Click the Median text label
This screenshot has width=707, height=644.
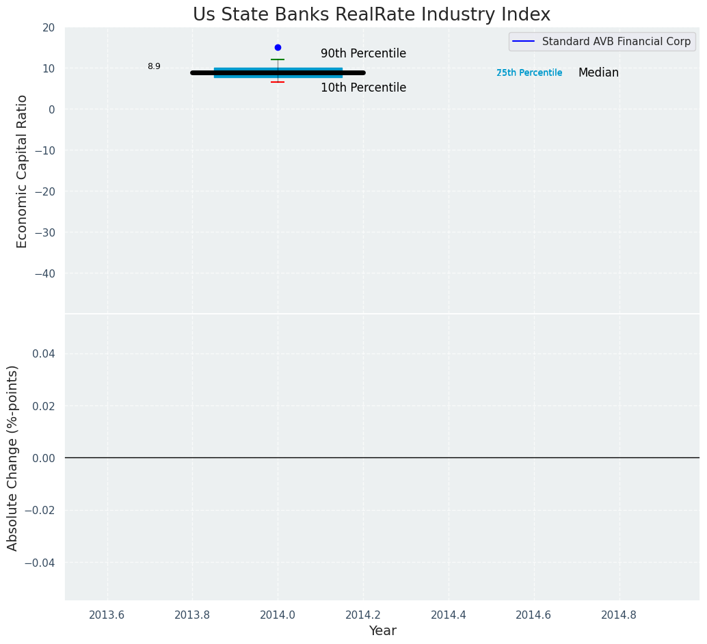pos(598,72)
